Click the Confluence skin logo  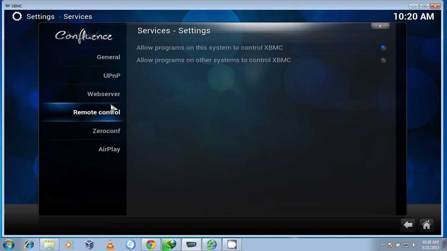click(84, 36)
